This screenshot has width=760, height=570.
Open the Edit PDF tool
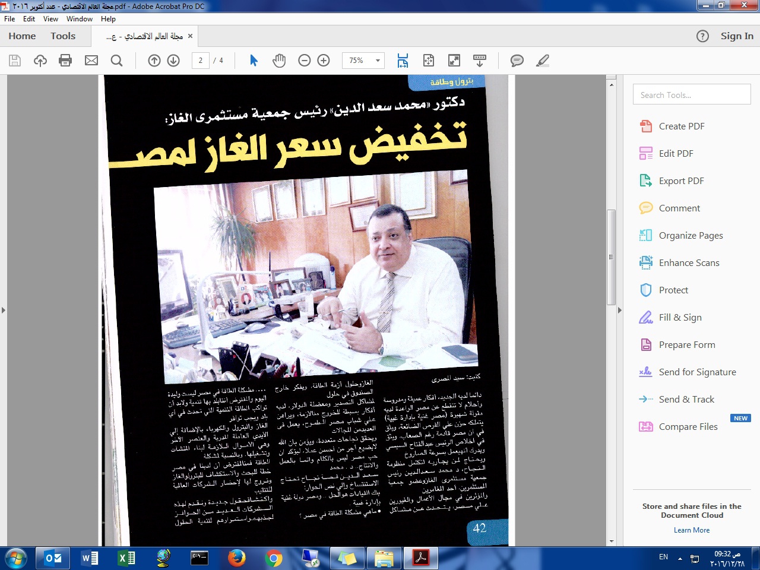676,153
